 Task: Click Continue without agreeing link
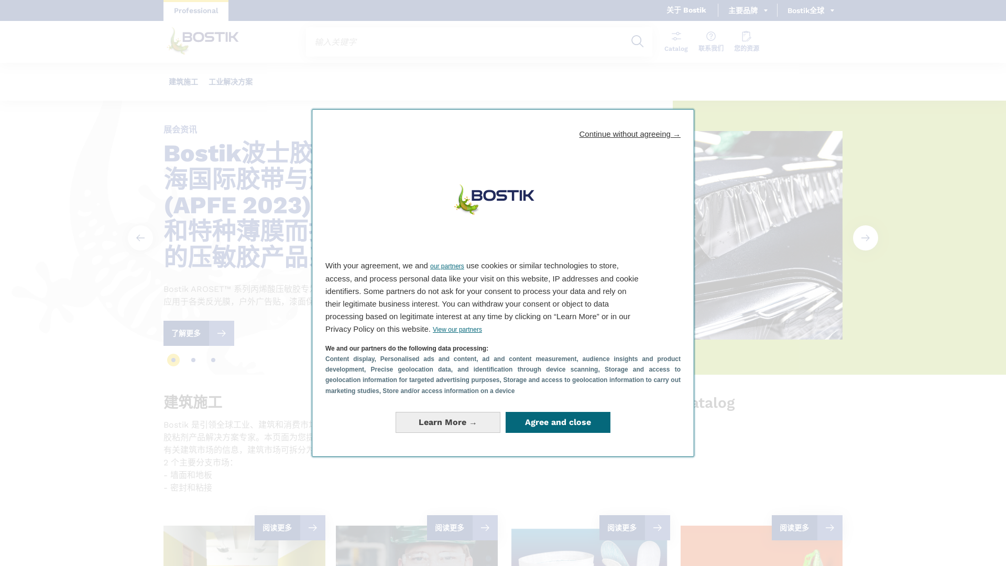pos(630,134)
